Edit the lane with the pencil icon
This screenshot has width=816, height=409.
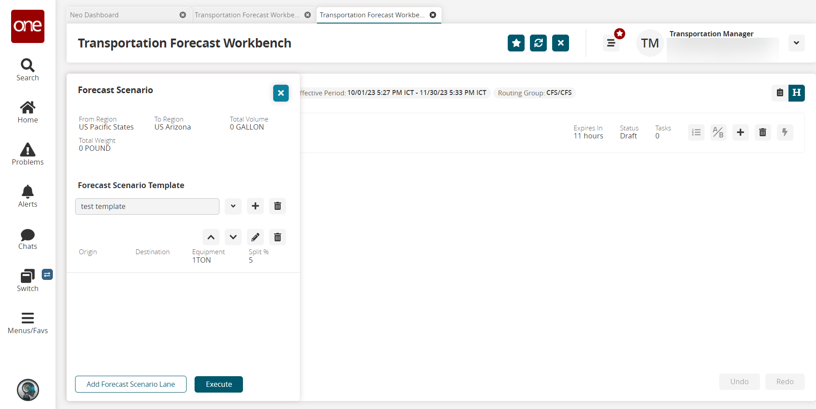[x=255, y=237]
